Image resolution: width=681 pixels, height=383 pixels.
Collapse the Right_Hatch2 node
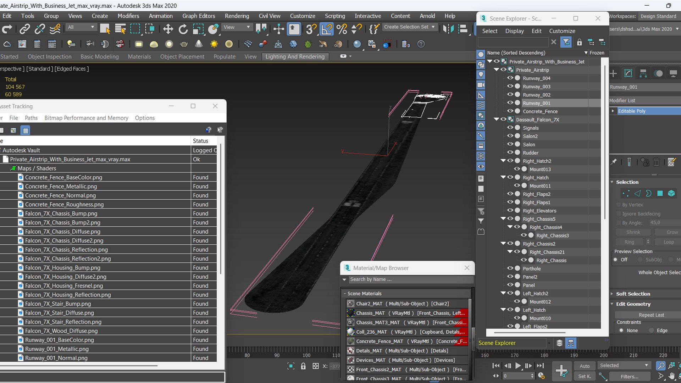503,161
